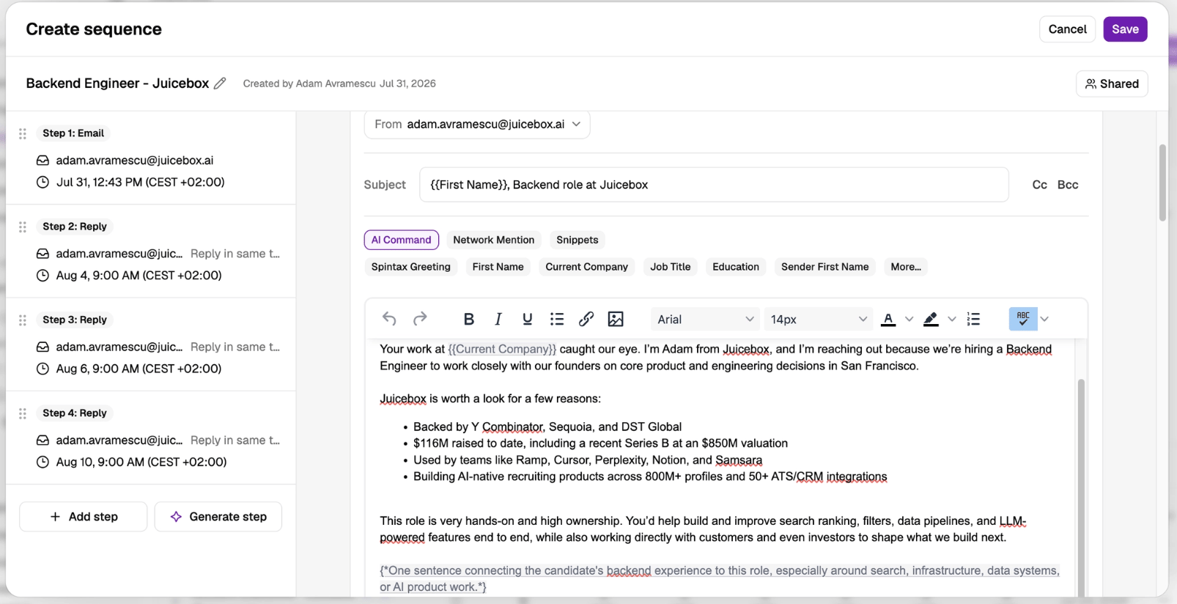Screen dimensions: 1177x604
Task: Switch to the AI Command tab
Action: (x=402, y=240)
